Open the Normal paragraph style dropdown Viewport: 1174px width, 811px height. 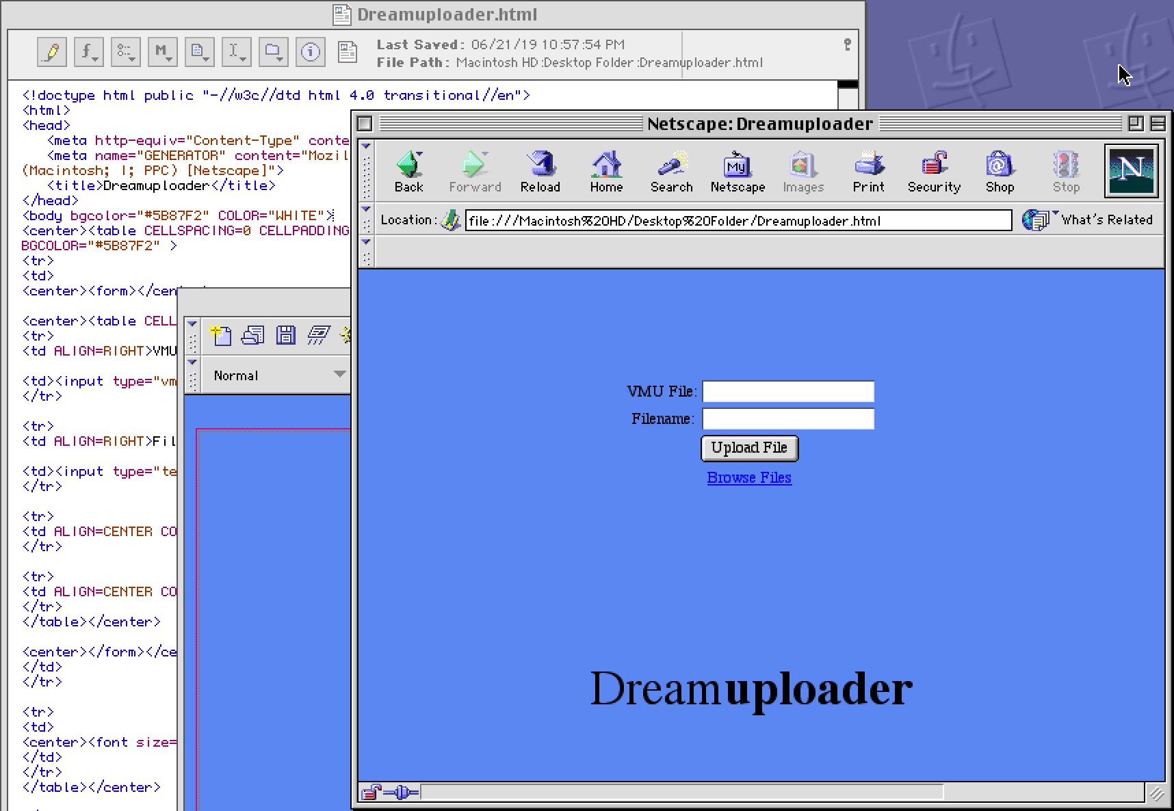(276, 375)
